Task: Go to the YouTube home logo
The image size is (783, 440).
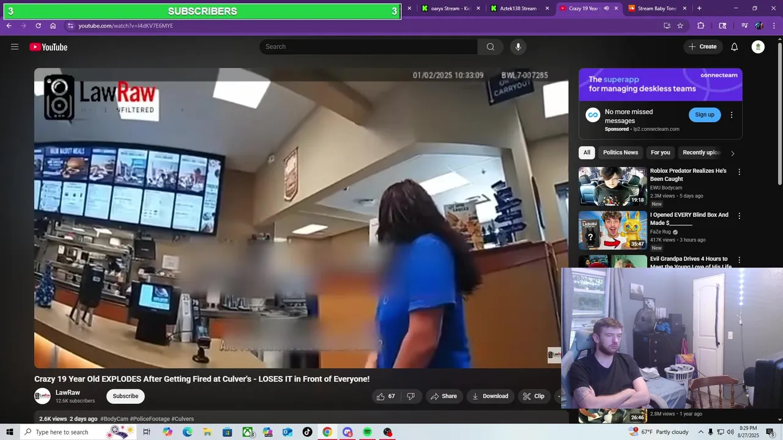Action: [x=48, y=47]
